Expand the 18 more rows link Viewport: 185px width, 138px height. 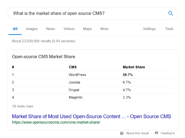23,106
